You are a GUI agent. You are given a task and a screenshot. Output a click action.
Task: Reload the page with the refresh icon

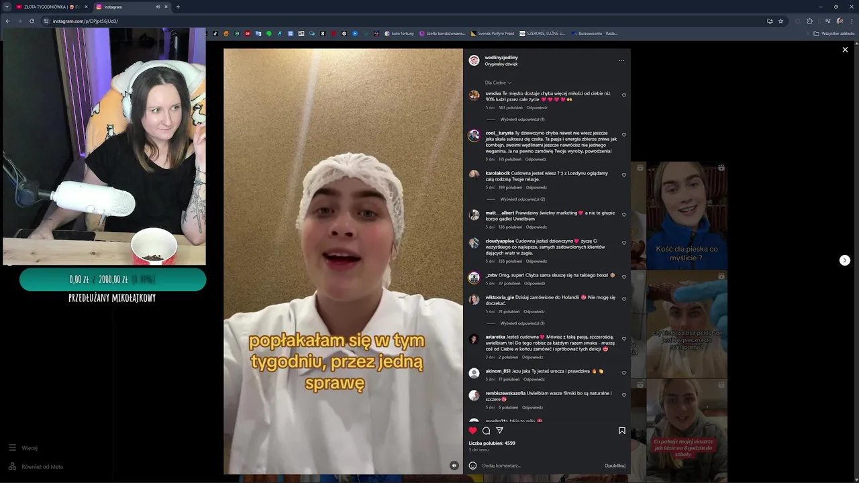coord(32,21)
